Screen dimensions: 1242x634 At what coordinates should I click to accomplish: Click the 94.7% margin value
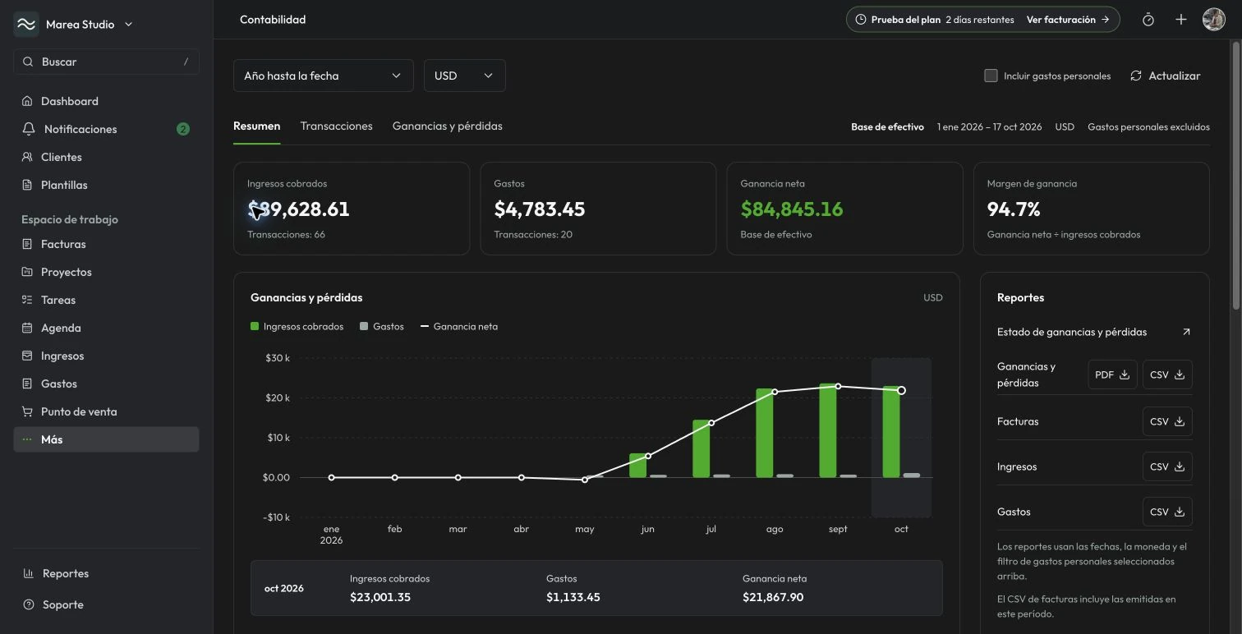(1014, 209)
